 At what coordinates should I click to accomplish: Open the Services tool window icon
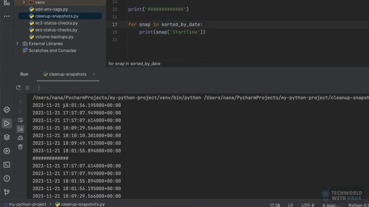[x=6, y=151]
